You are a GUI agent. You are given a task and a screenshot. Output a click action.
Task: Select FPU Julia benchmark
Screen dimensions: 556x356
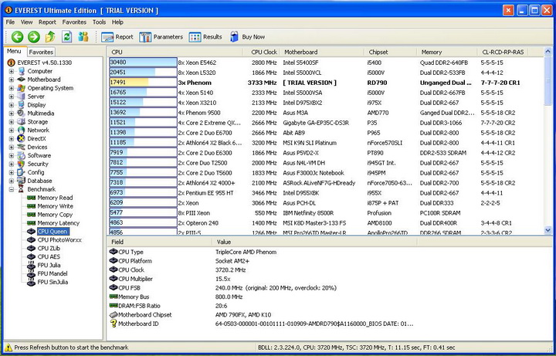(49, 265)
